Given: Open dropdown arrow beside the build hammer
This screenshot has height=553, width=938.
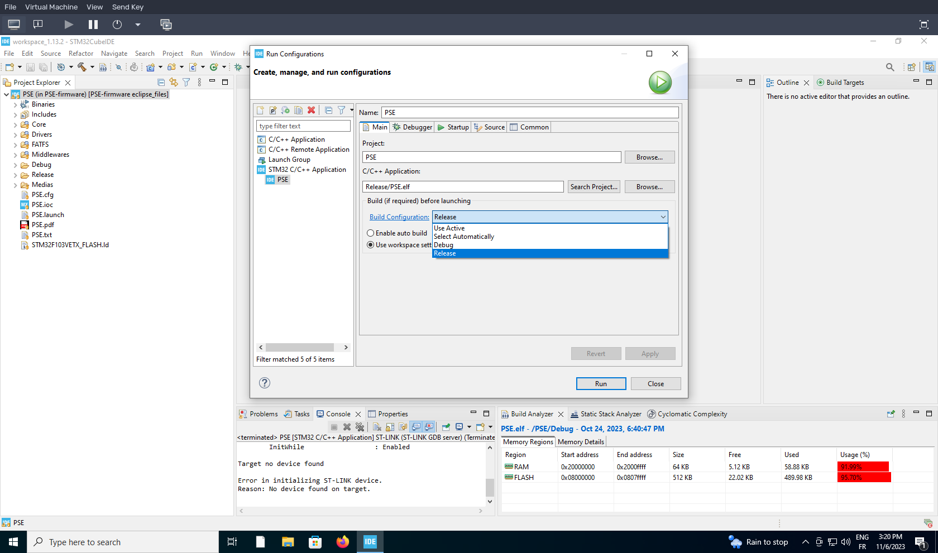Looking at the screenshot, I should (92, 67).
